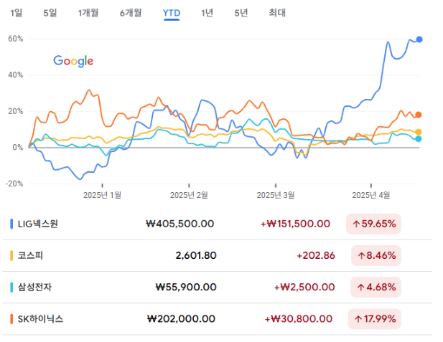Click the 2025년 3월 axis label
The height and width of the screenshot is (342, 443).
[x=276, y=195]
